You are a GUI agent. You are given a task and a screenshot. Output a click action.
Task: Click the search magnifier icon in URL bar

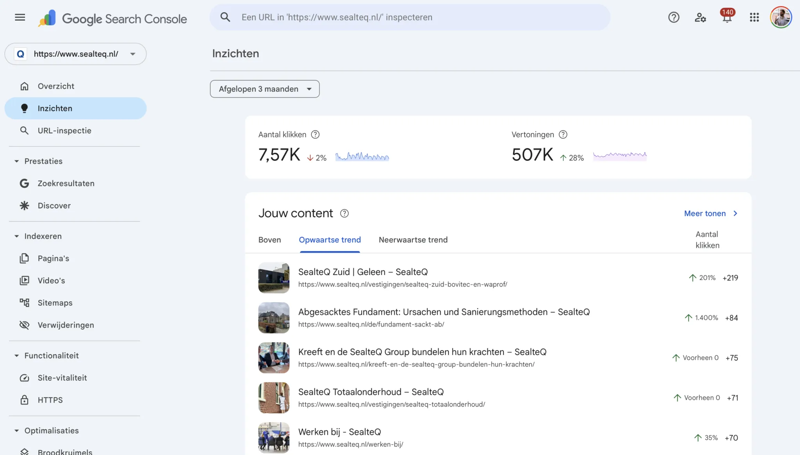point(225,17)
